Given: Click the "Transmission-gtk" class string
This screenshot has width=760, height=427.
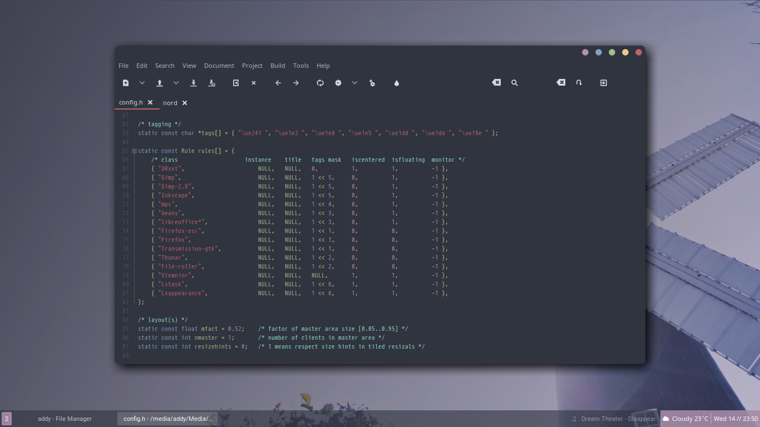Looking at the screenshot, I should click(189, 249).
